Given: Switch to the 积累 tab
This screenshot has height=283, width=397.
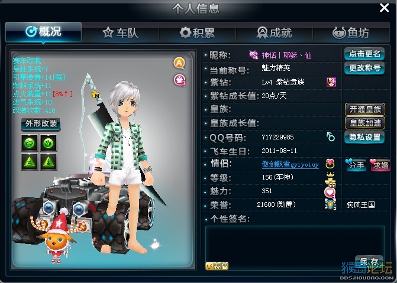Looking at the screenshot, I should (x=197, y=33).
